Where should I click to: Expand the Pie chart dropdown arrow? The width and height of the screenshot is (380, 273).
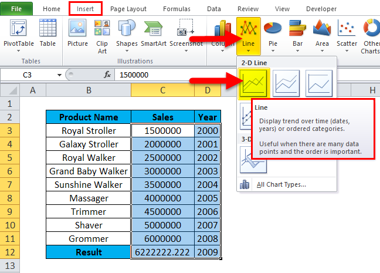pyautogui.click(x=273, y=51)
